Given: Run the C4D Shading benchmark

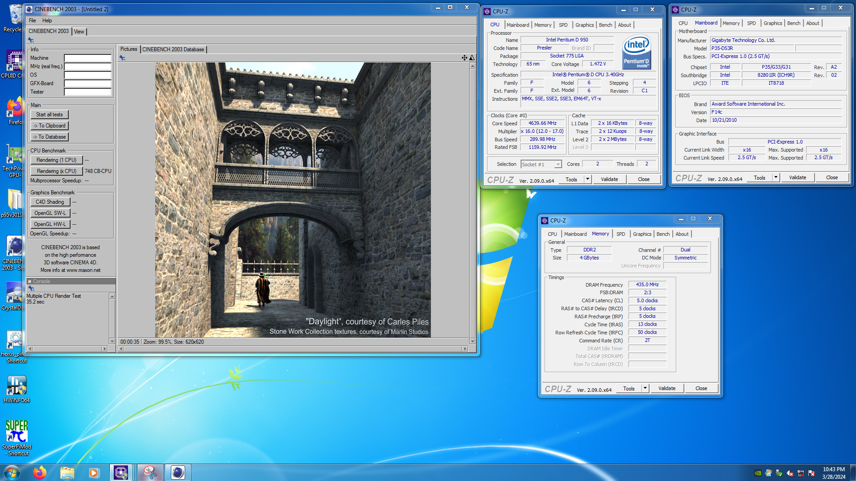Looking at the screenshot, I should 50,202.
